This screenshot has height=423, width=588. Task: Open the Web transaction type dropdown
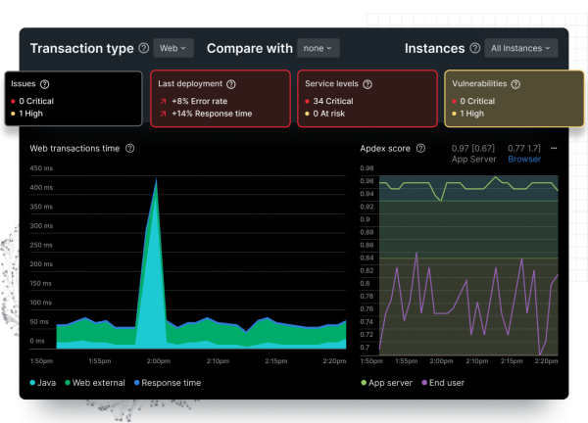click(173, 48)
